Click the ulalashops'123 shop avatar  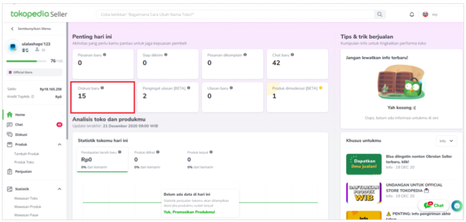(13, 47)
